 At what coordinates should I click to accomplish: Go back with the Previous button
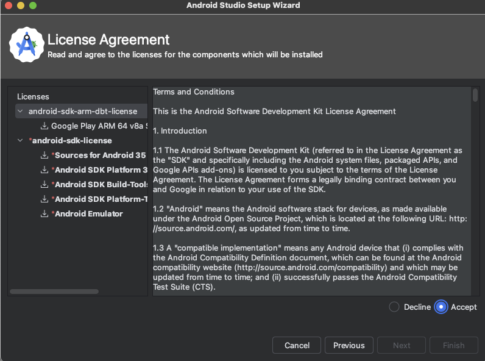349,345
